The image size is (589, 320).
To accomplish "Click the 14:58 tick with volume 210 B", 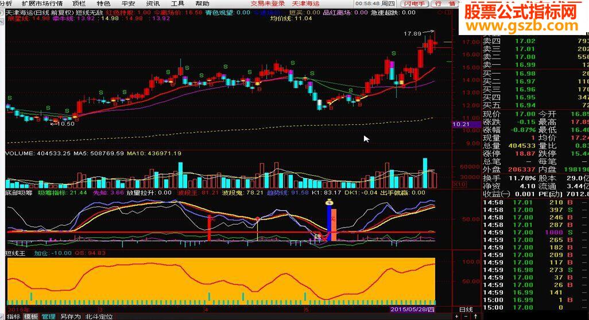I will tap(536, 202).
